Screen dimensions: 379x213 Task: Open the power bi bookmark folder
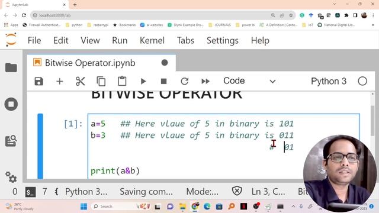(245, 25)
